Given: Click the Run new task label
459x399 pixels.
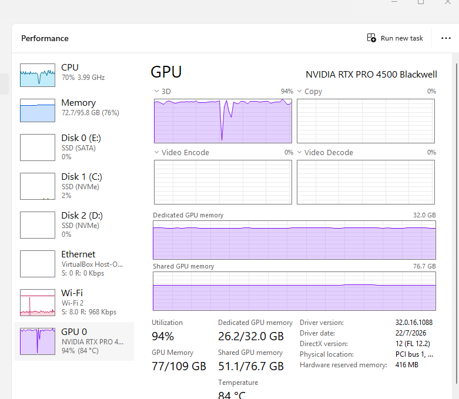Looking at the screenshot, I should click(x=401, y=38).
